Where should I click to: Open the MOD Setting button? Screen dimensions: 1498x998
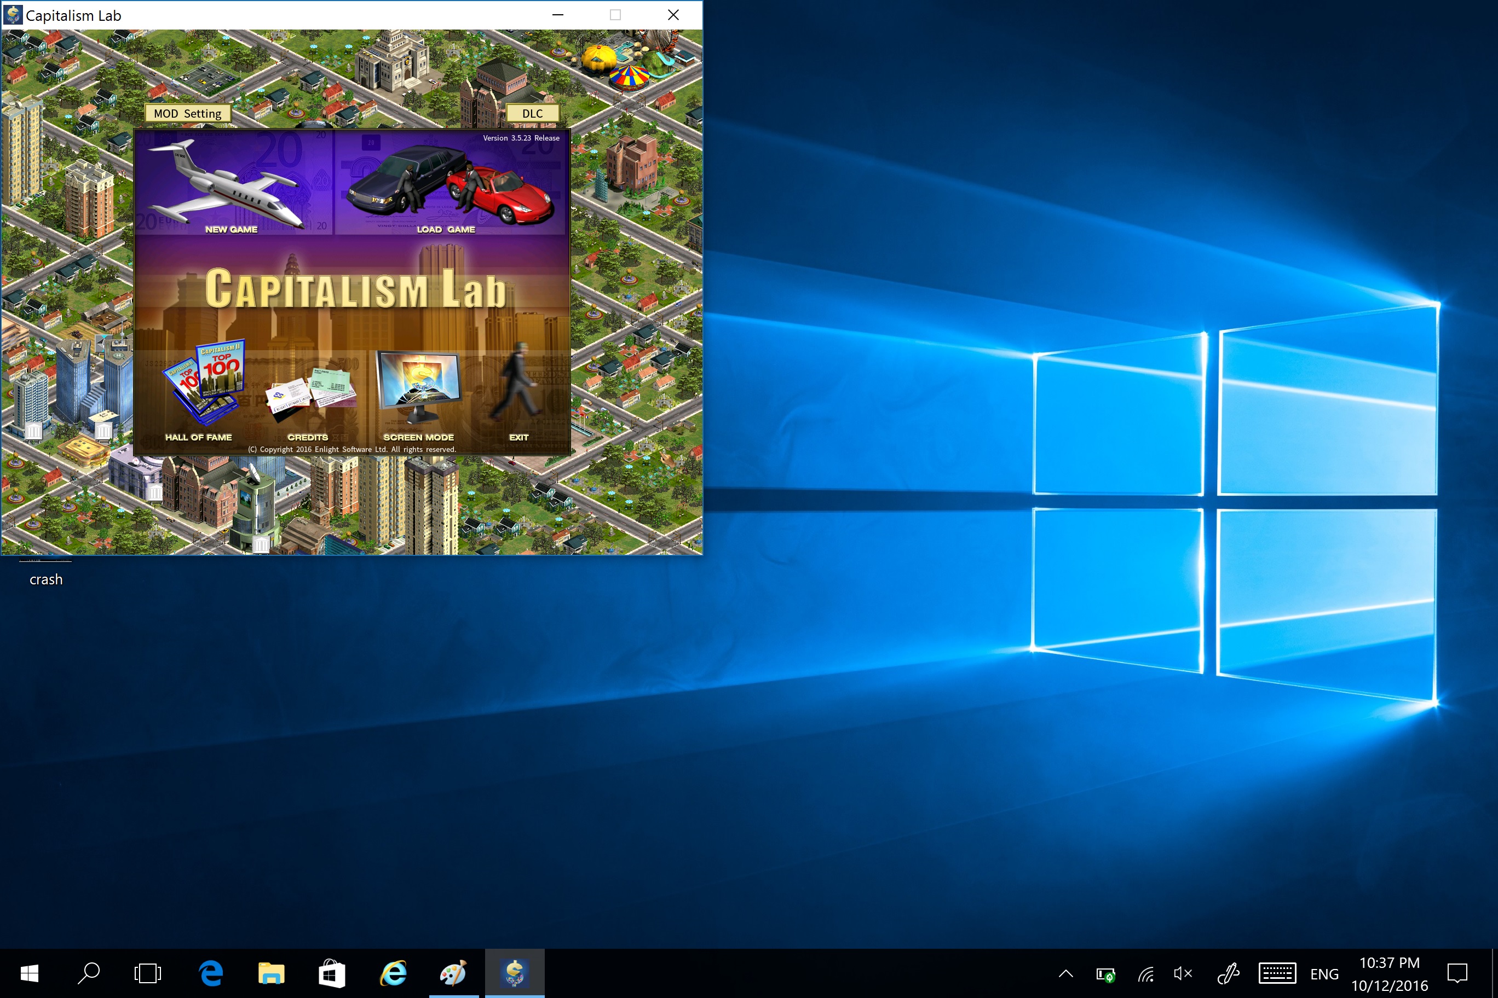click(188, 113)
